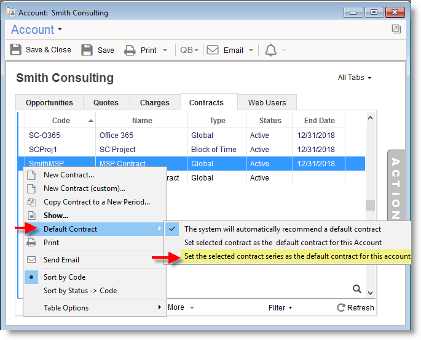The width and height of the screenshot is (421, 340).
Task: Click the search magnifier icon
Action: click(x=357, y=288)
